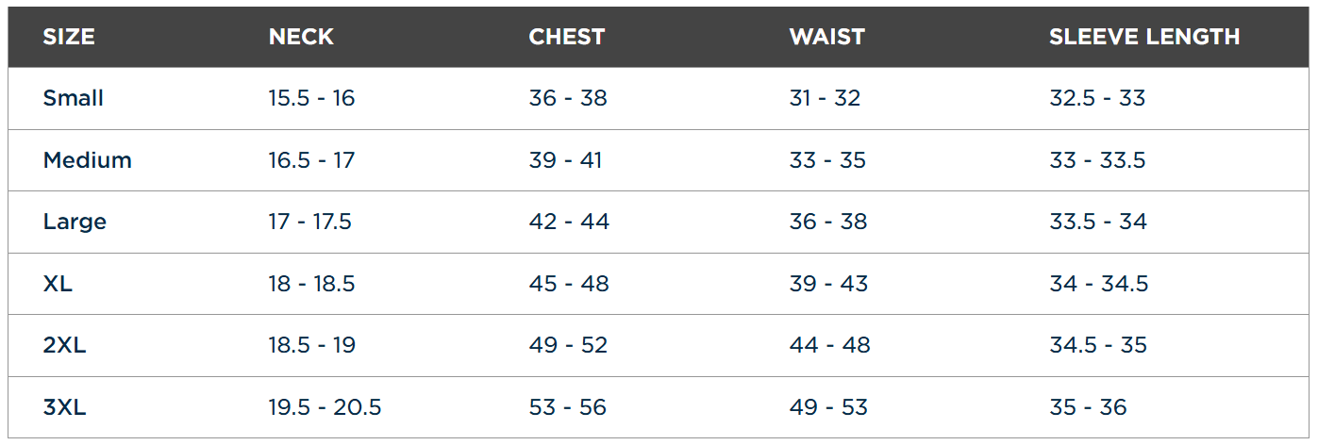This screenshot has height=445, width=1318.
Task: Click the SIZE column header
Action: point(69,37)
